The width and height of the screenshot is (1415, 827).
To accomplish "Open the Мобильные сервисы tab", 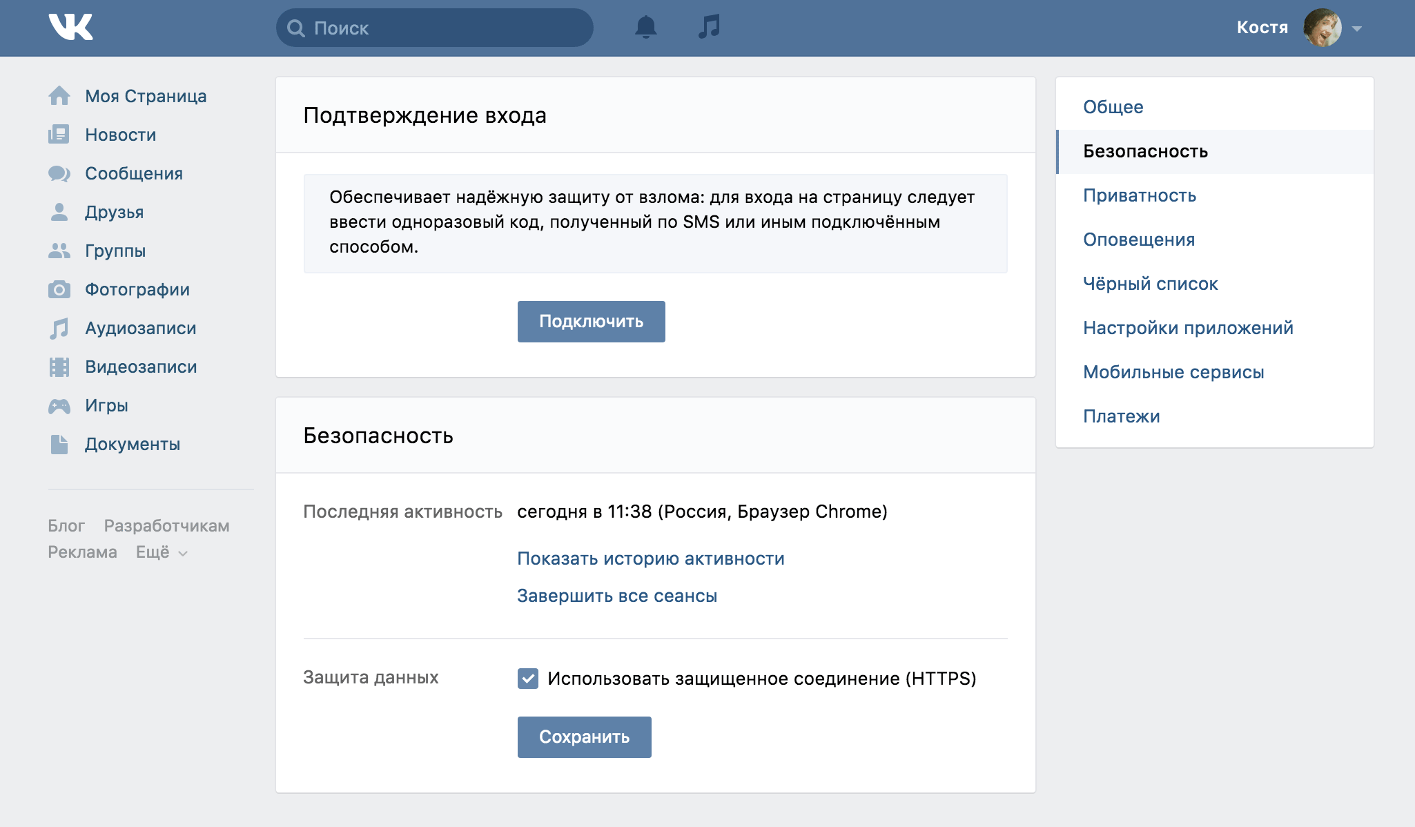I will click(1215, 372).
